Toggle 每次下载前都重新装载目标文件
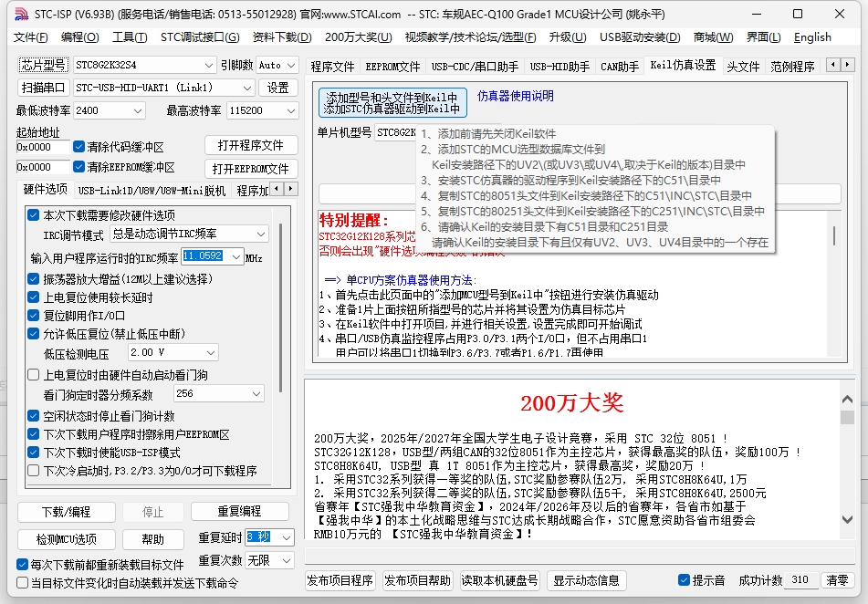Screen dimensions: 868x604 point(23,565)
